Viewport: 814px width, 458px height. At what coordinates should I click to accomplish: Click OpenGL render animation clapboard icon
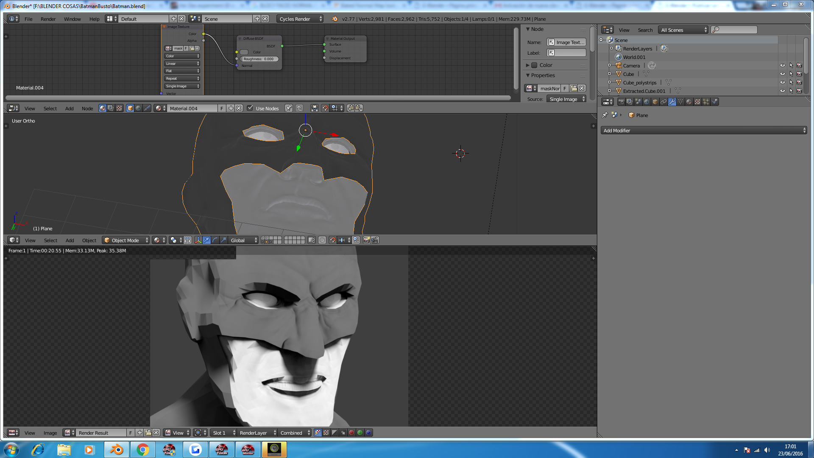[x=375, y=240]
